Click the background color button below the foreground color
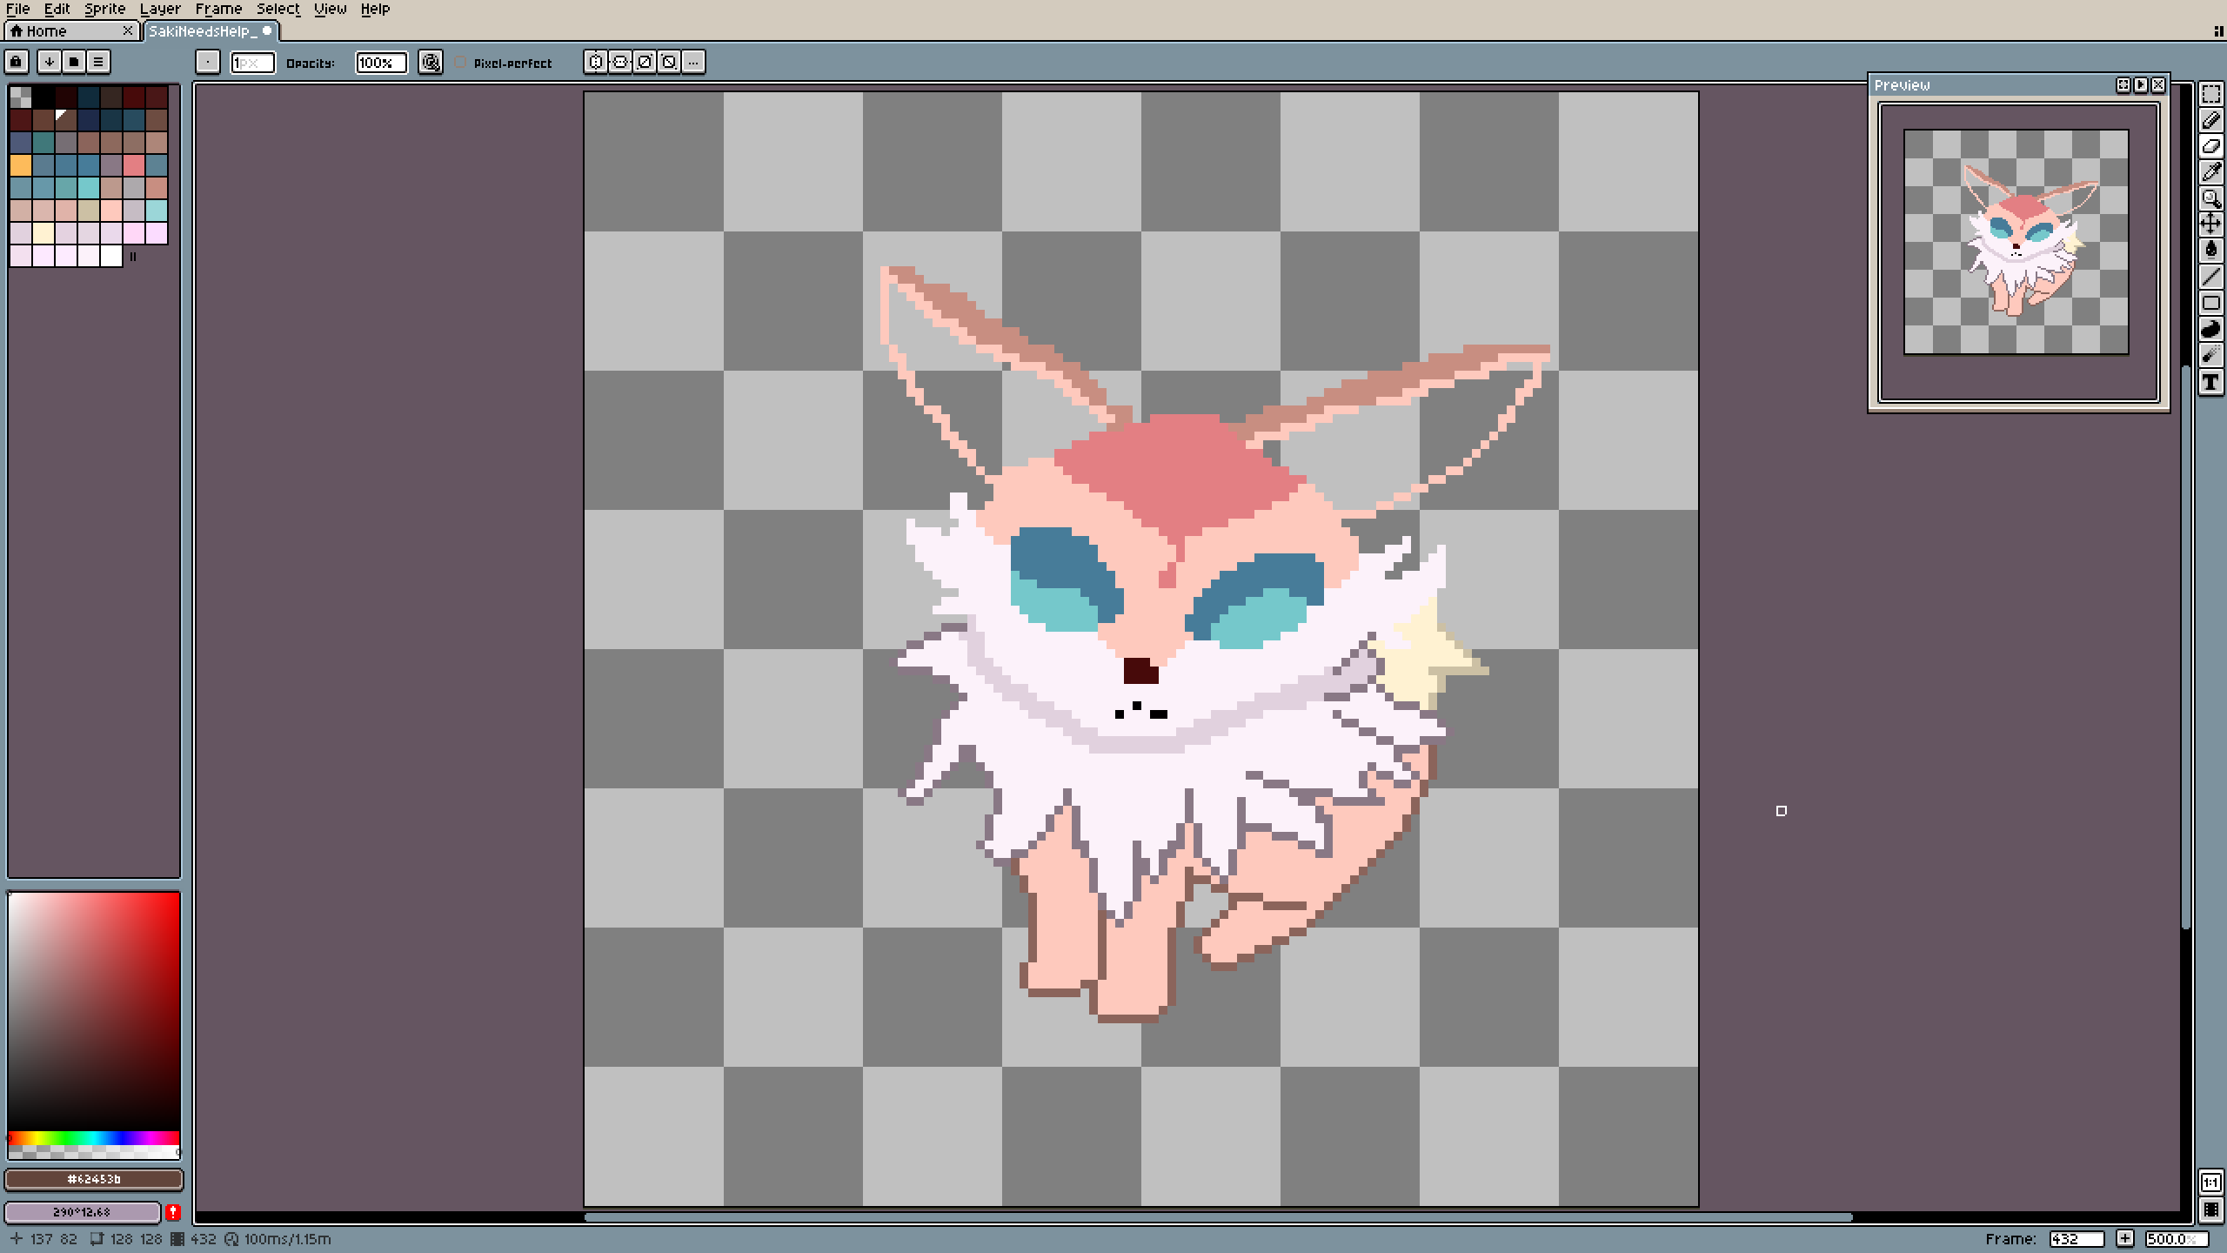The width and height of the screenshot is (2227, 1253). 84,1212
